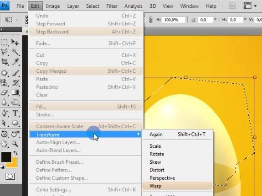The image size is (262, 196).
Task: Collapse the tools panel double arrow
Action: [1, 30]
